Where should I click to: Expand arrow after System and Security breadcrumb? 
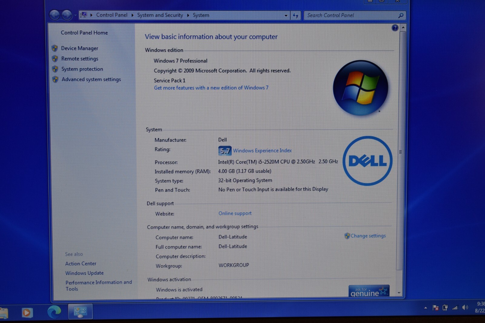pyautogui.click(x=188, y=15)
